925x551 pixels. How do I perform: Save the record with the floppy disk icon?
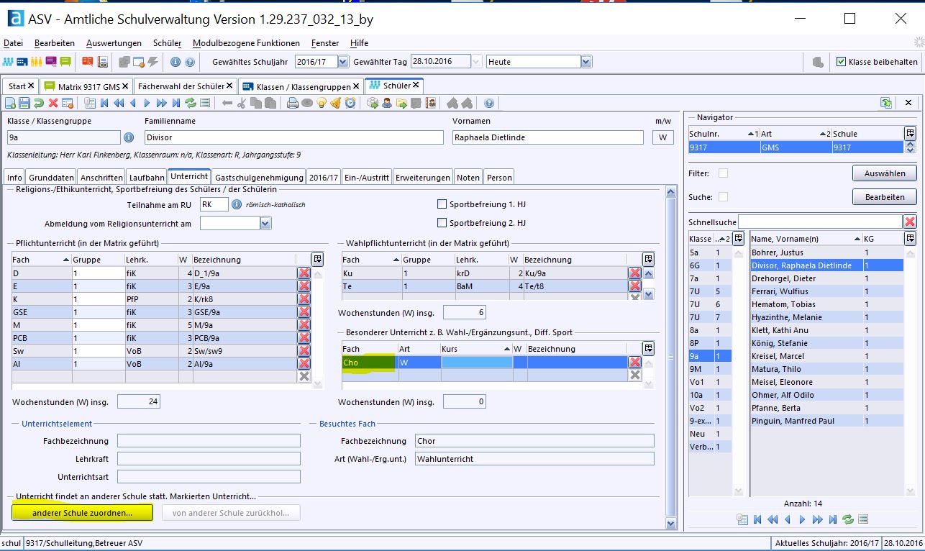coord(24,103)
